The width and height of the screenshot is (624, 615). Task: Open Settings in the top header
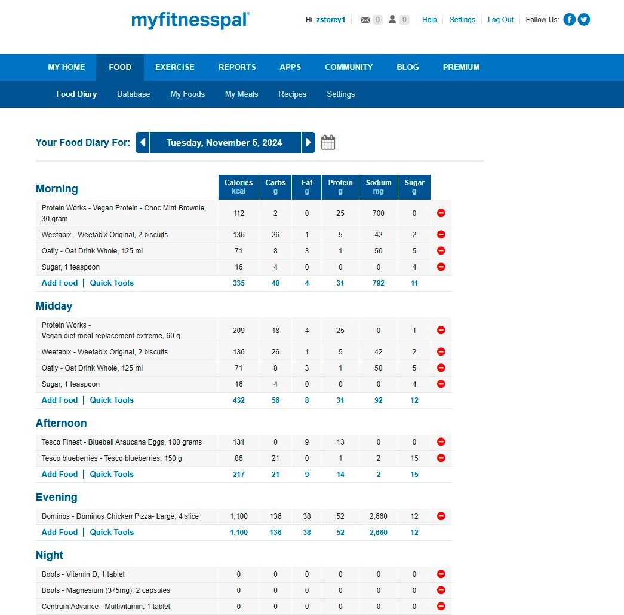tap(462, 20)
